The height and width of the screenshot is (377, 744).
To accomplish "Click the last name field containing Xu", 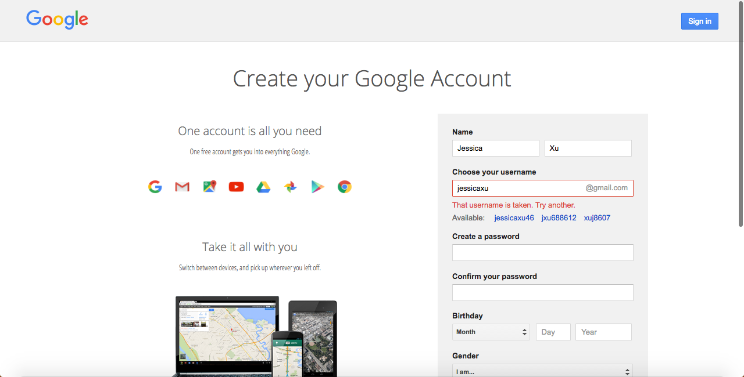I will (588, 148).
